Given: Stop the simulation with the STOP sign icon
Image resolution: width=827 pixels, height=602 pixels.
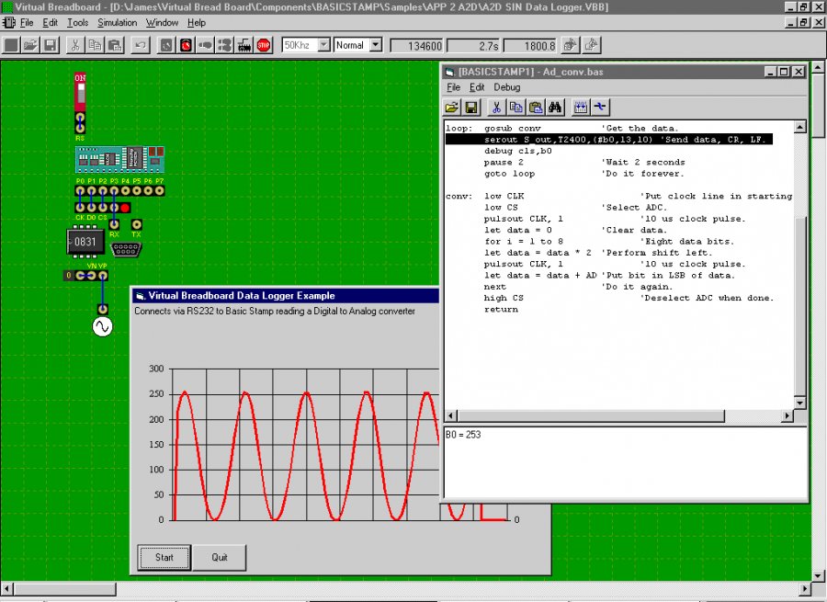Looking at the screenshot, I should 264,45.
